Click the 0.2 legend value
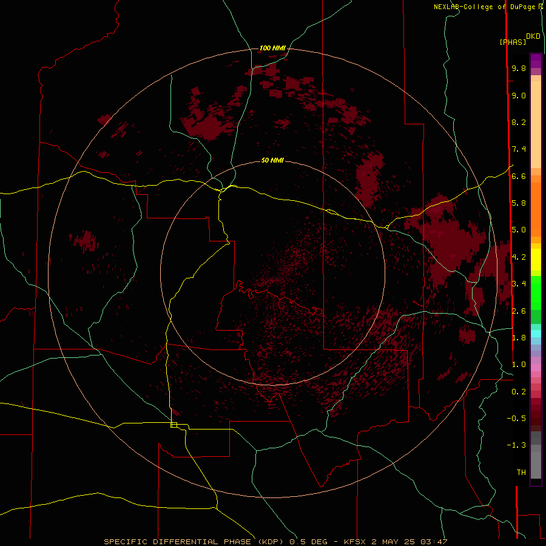Viewport: 546px width, 546px height. tap(519, 392)
